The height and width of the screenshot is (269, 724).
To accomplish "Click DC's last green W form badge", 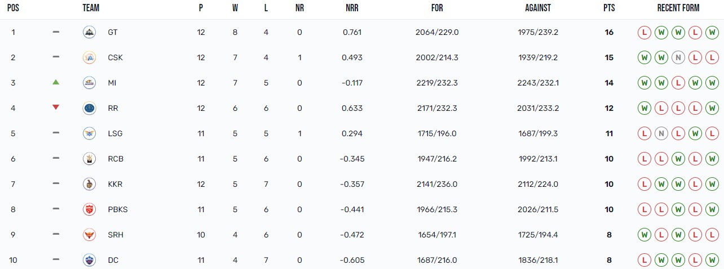I will pos(713,260).
